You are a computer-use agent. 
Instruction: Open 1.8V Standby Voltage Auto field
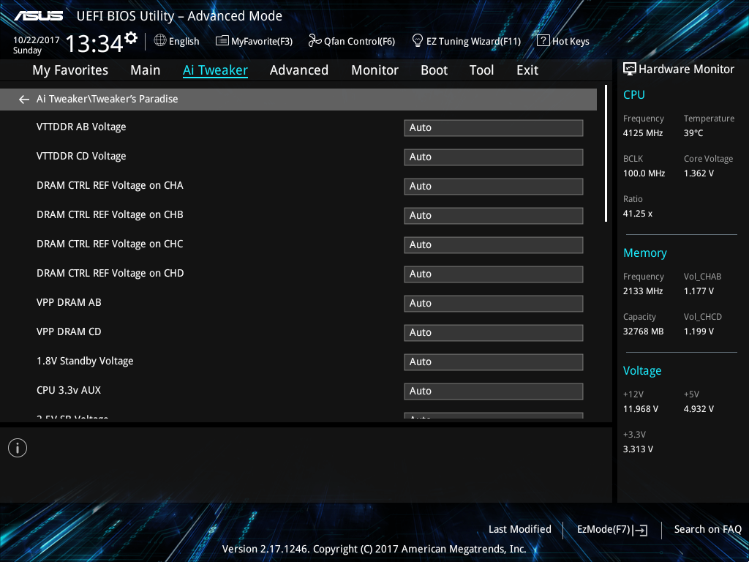click(x=494, y=361)
